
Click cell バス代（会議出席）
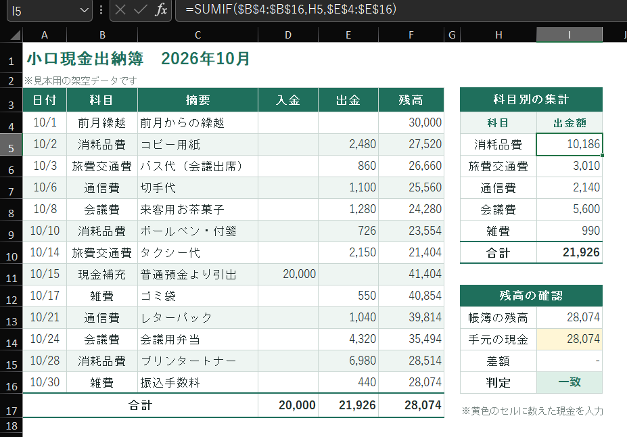click(198, 166)
